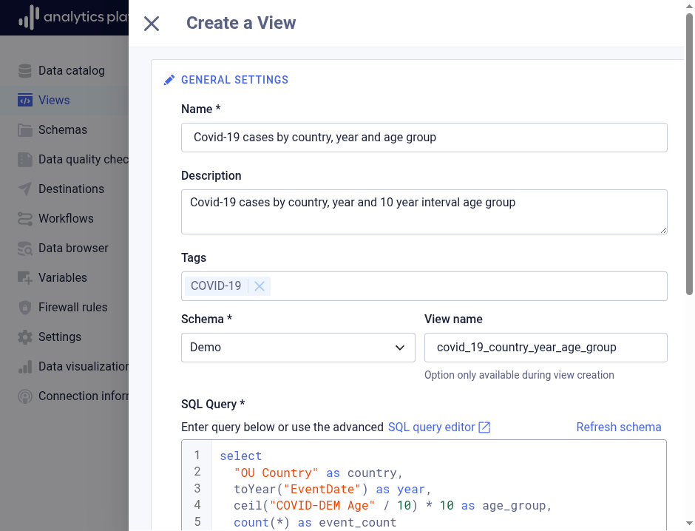Click the COVID-19 tag label
This screenshot has height=531, width=695.
pos(216,286)
